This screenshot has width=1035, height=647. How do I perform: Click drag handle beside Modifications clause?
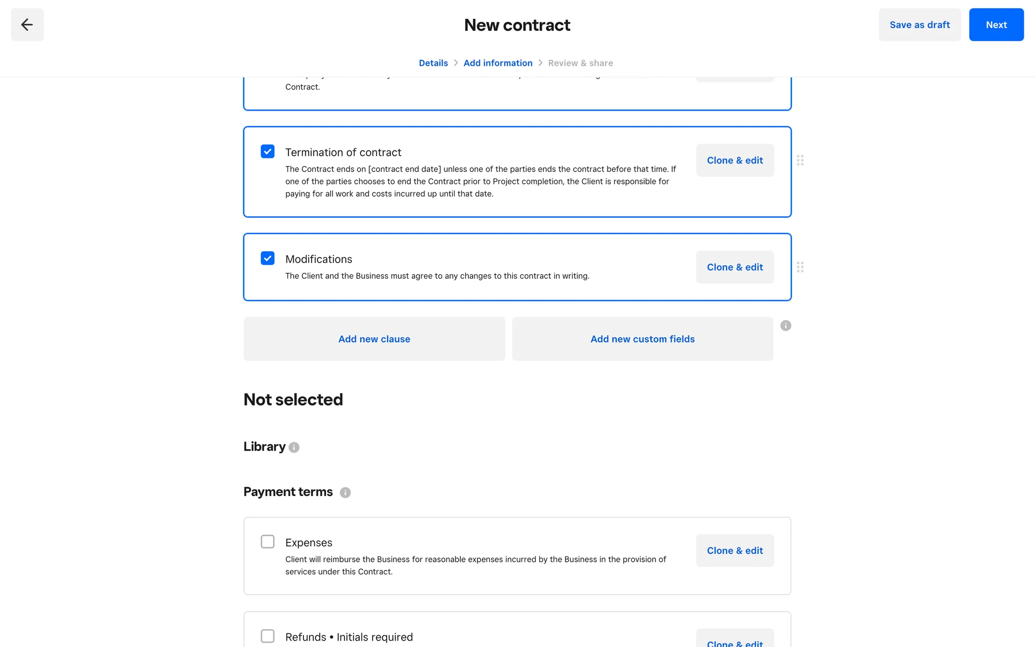800,267
